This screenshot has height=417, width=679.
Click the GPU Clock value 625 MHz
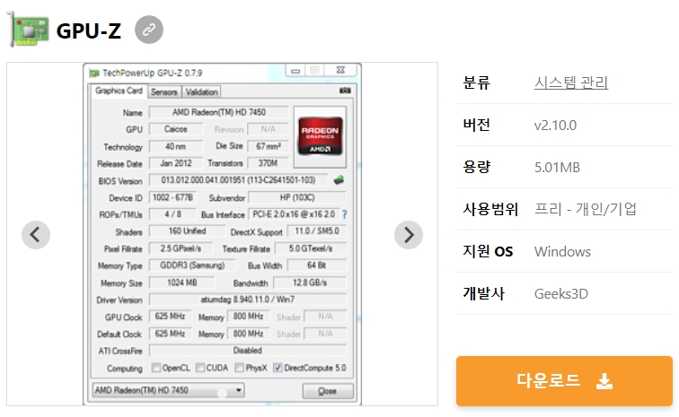coord(170,317)
